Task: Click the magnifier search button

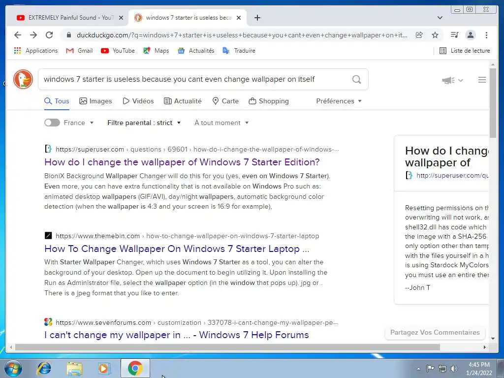Action: point(356,79)
